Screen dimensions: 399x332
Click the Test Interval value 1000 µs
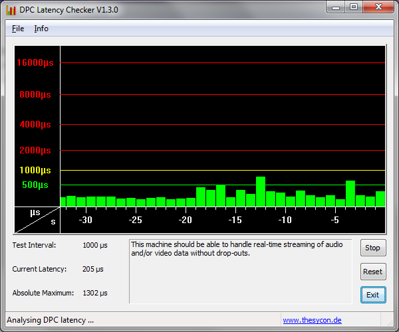click(95, 246)
